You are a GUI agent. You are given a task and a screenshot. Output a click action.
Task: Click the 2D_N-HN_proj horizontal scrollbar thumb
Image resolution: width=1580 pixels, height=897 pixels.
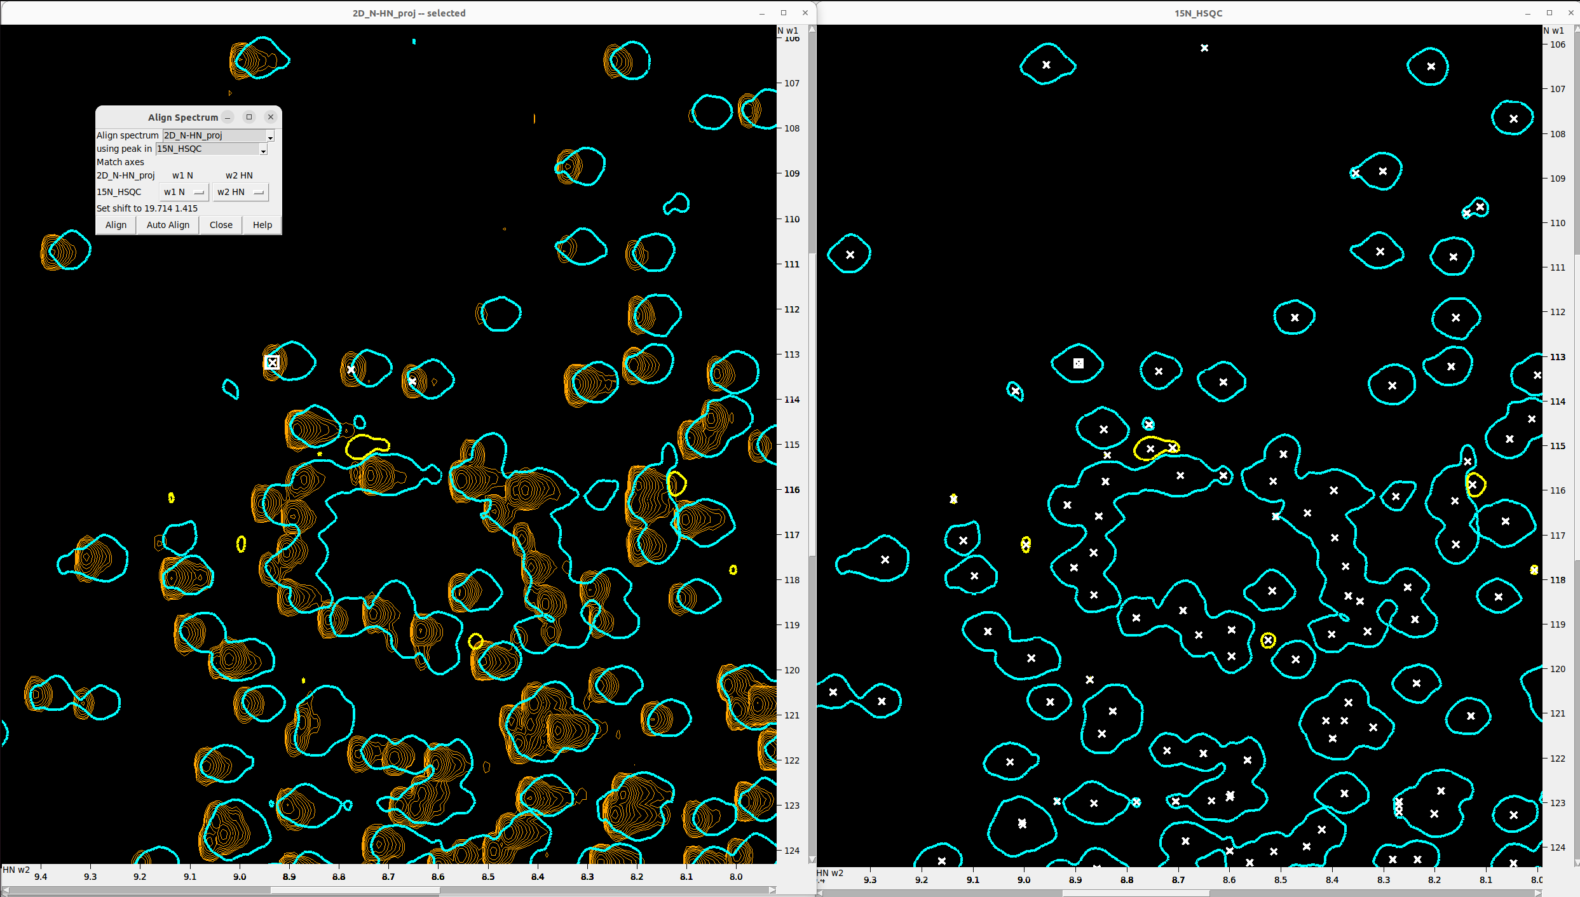coord(355,890)
